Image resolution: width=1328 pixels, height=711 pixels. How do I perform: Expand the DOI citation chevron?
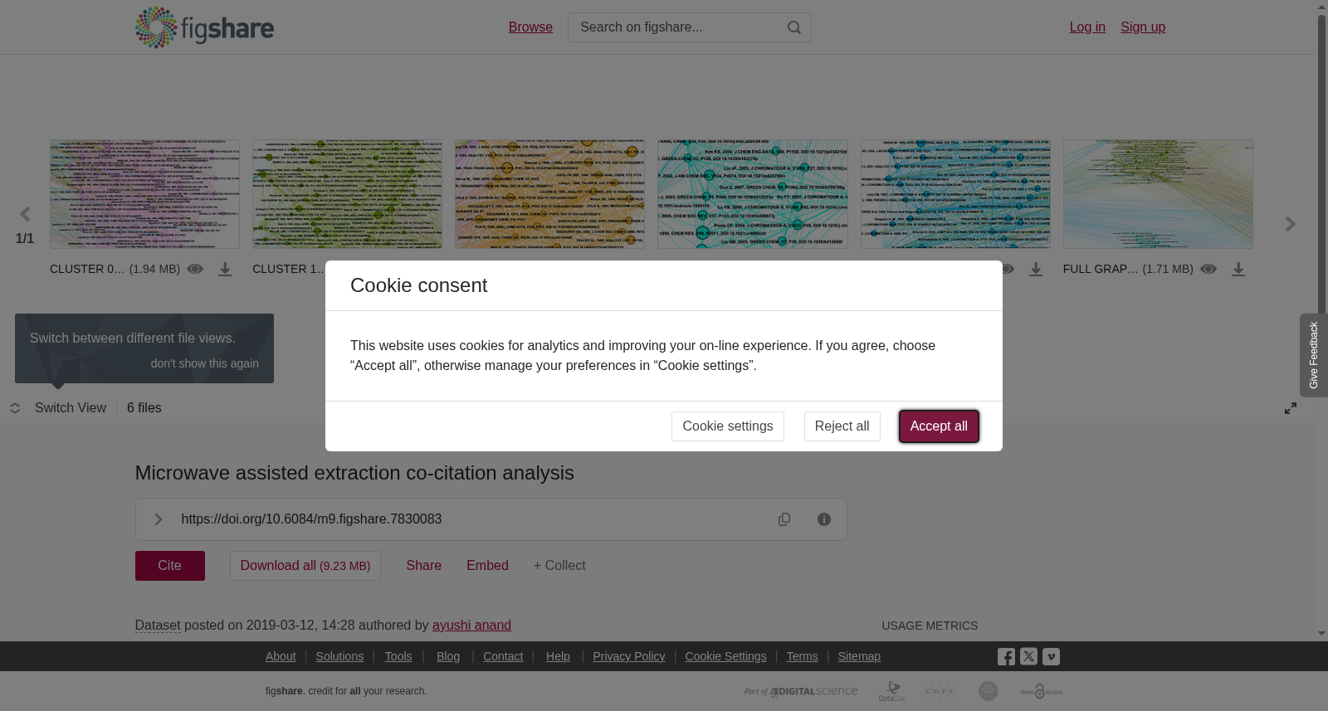click(158, 519)
